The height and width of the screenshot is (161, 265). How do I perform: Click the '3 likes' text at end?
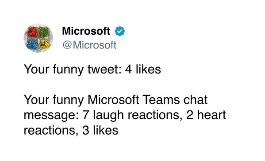click(x=100, y=130)
